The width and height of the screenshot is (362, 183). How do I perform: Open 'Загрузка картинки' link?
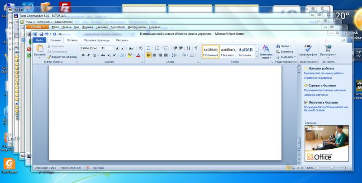pyautogui.click(x=316, y=95)
